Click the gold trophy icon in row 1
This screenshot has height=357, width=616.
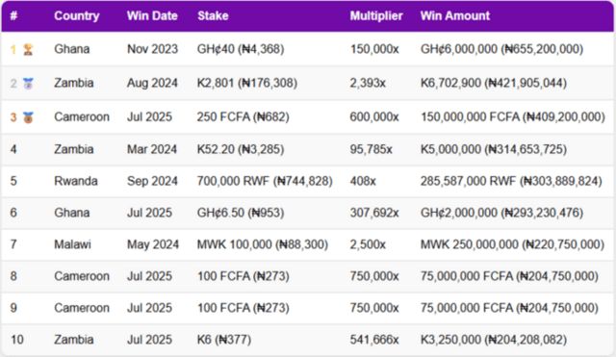point(28,49)
